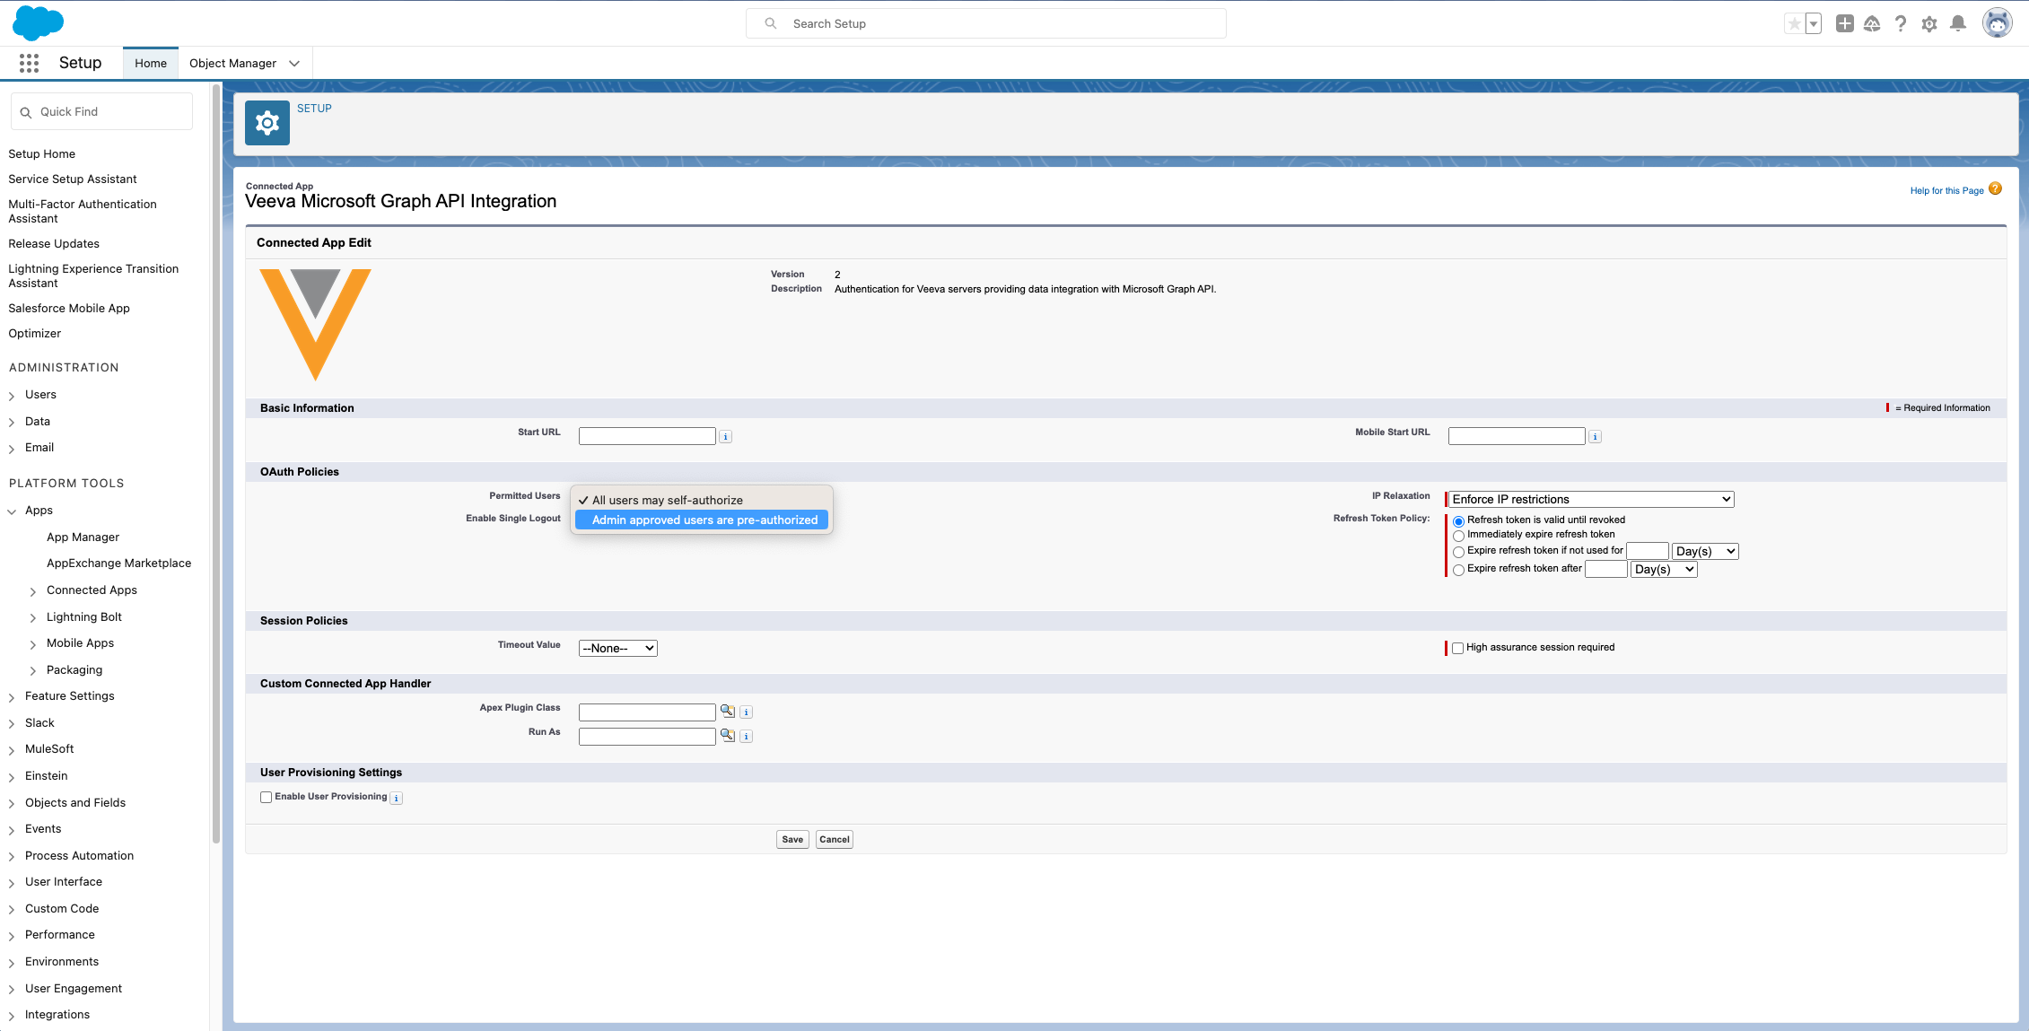Click the favorites star icon

click(1794, 24)
